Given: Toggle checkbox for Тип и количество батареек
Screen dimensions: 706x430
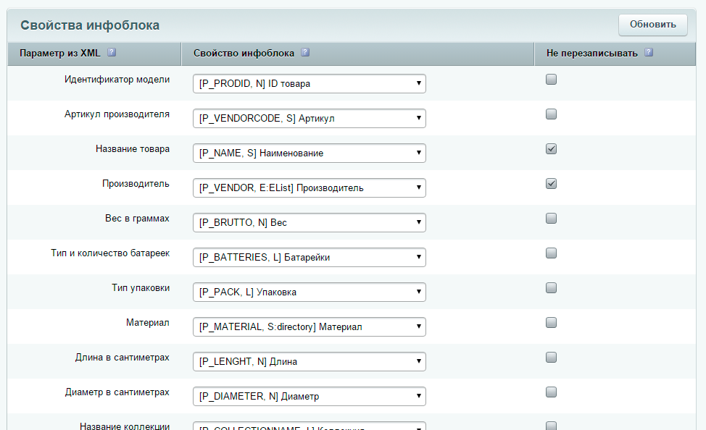Looking at the screenshot, I should [551, 253].
